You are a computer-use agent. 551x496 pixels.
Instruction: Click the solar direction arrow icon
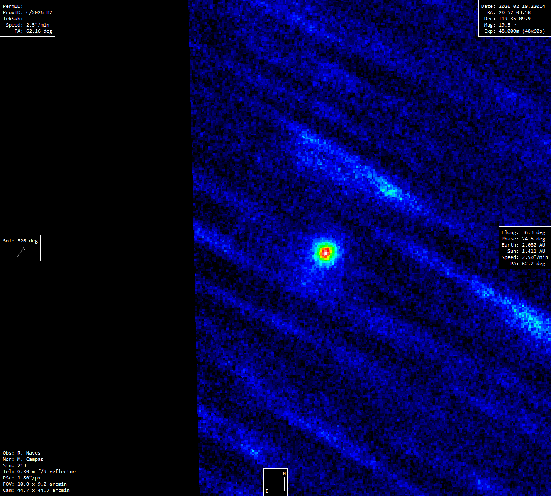(x=21, y=252)
